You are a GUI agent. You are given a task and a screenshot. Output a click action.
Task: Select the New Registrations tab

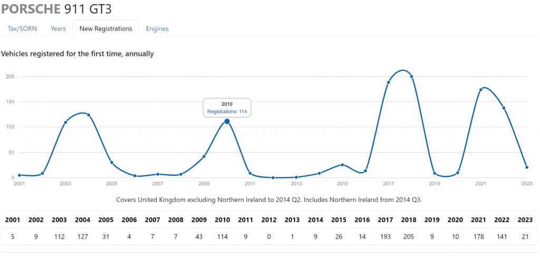pos(105,28)
